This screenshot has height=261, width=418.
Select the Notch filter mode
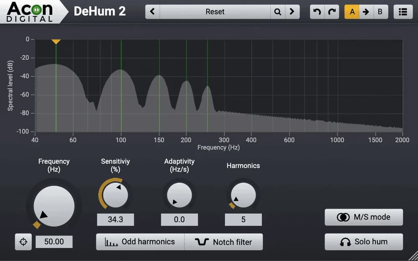click(x=224, y=242)
